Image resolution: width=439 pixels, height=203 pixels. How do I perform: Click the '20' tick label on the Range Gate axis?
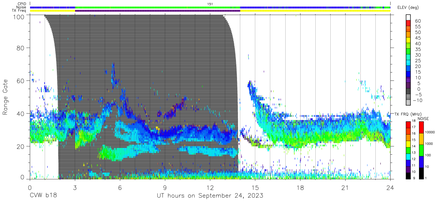[20, 146]
